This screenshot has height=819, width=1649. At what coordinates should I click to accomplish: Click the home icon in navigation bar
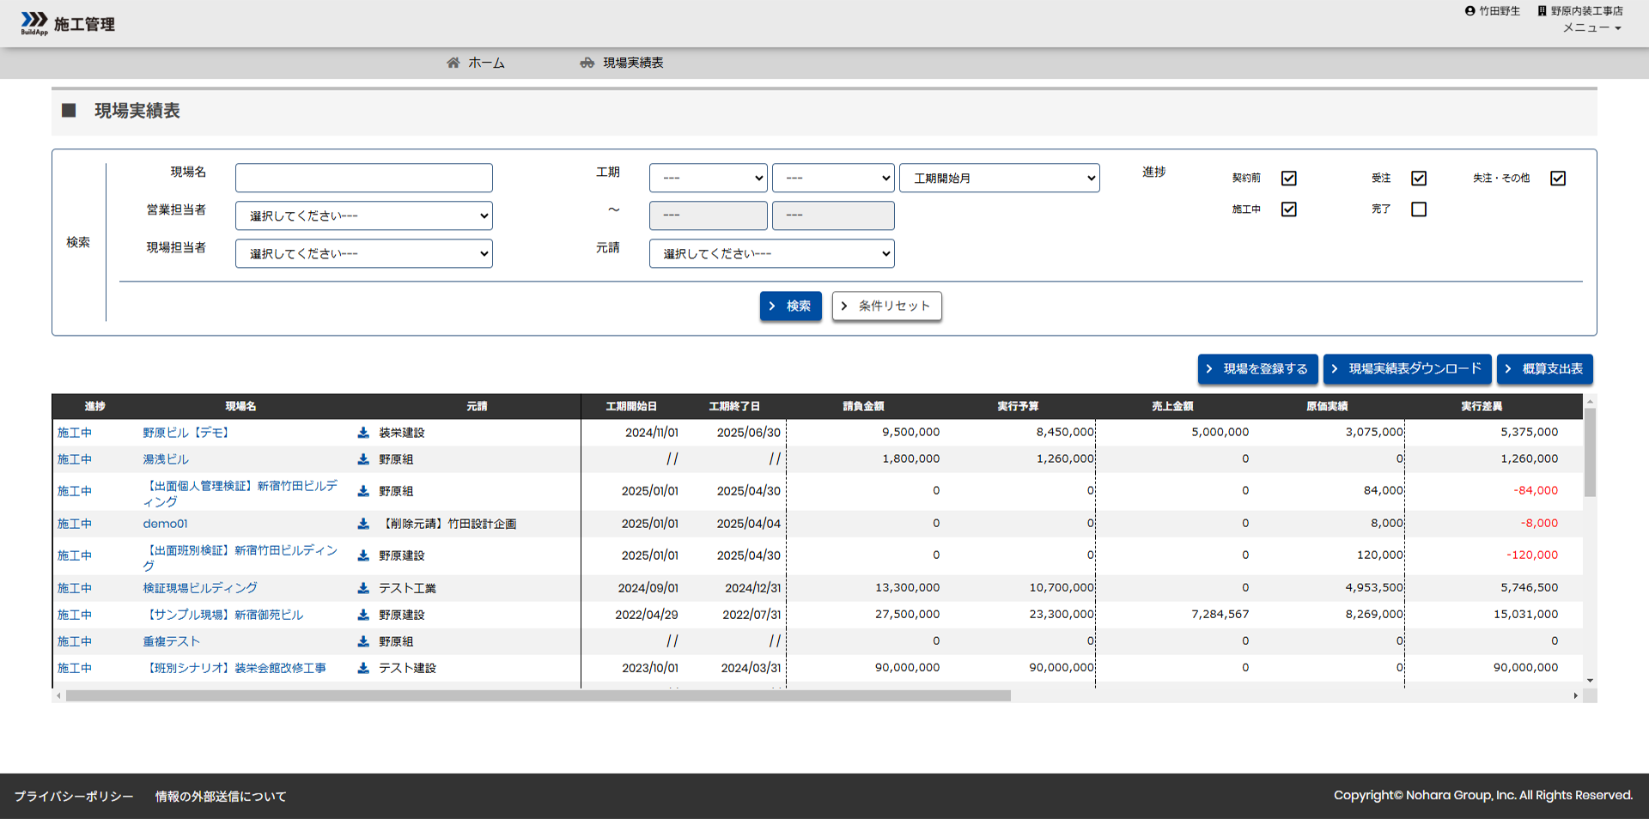tap(453, 63)
